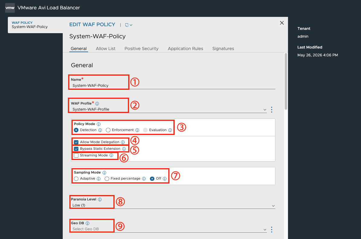Expand the Paranoia Level dropdown

273,206
